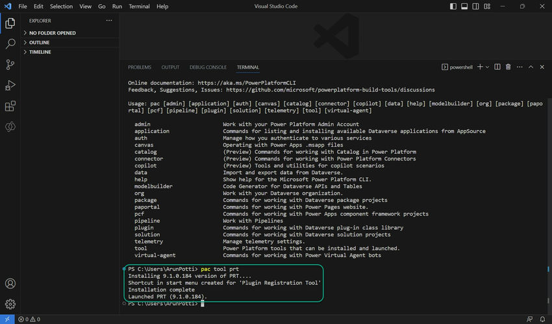Click the 'virtual-agent' command row
The width and height of the screenshot is (552, 324).
258,255
